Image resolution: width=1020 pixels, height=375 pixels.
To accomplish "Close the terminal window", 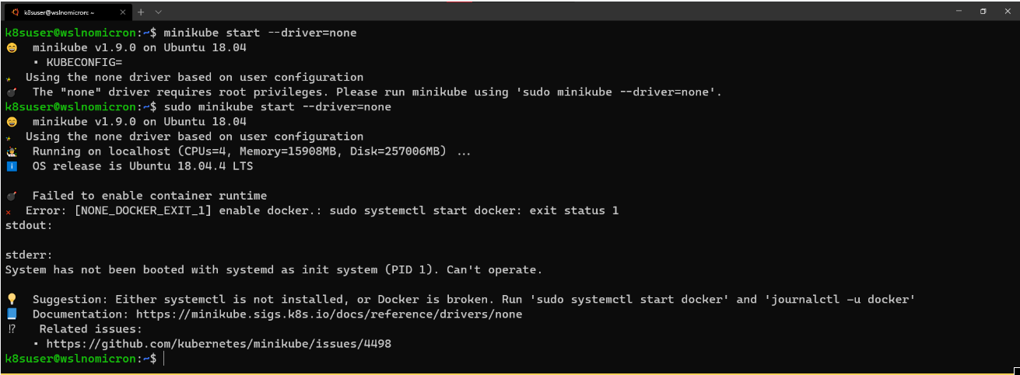I will pyautogui.click(x=1005, y=12).
